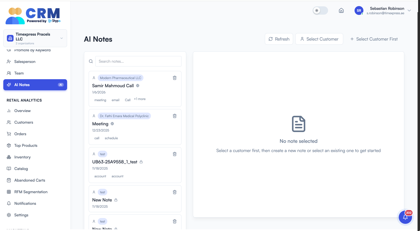Click the CRM logo

33,16
